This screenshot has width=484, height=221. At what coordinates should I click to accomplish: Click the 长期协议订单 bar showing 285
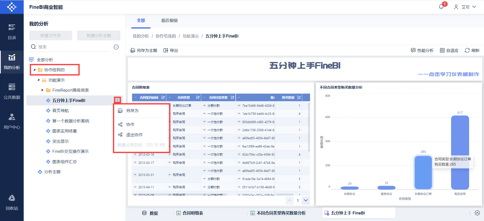(x=423, y=172)
